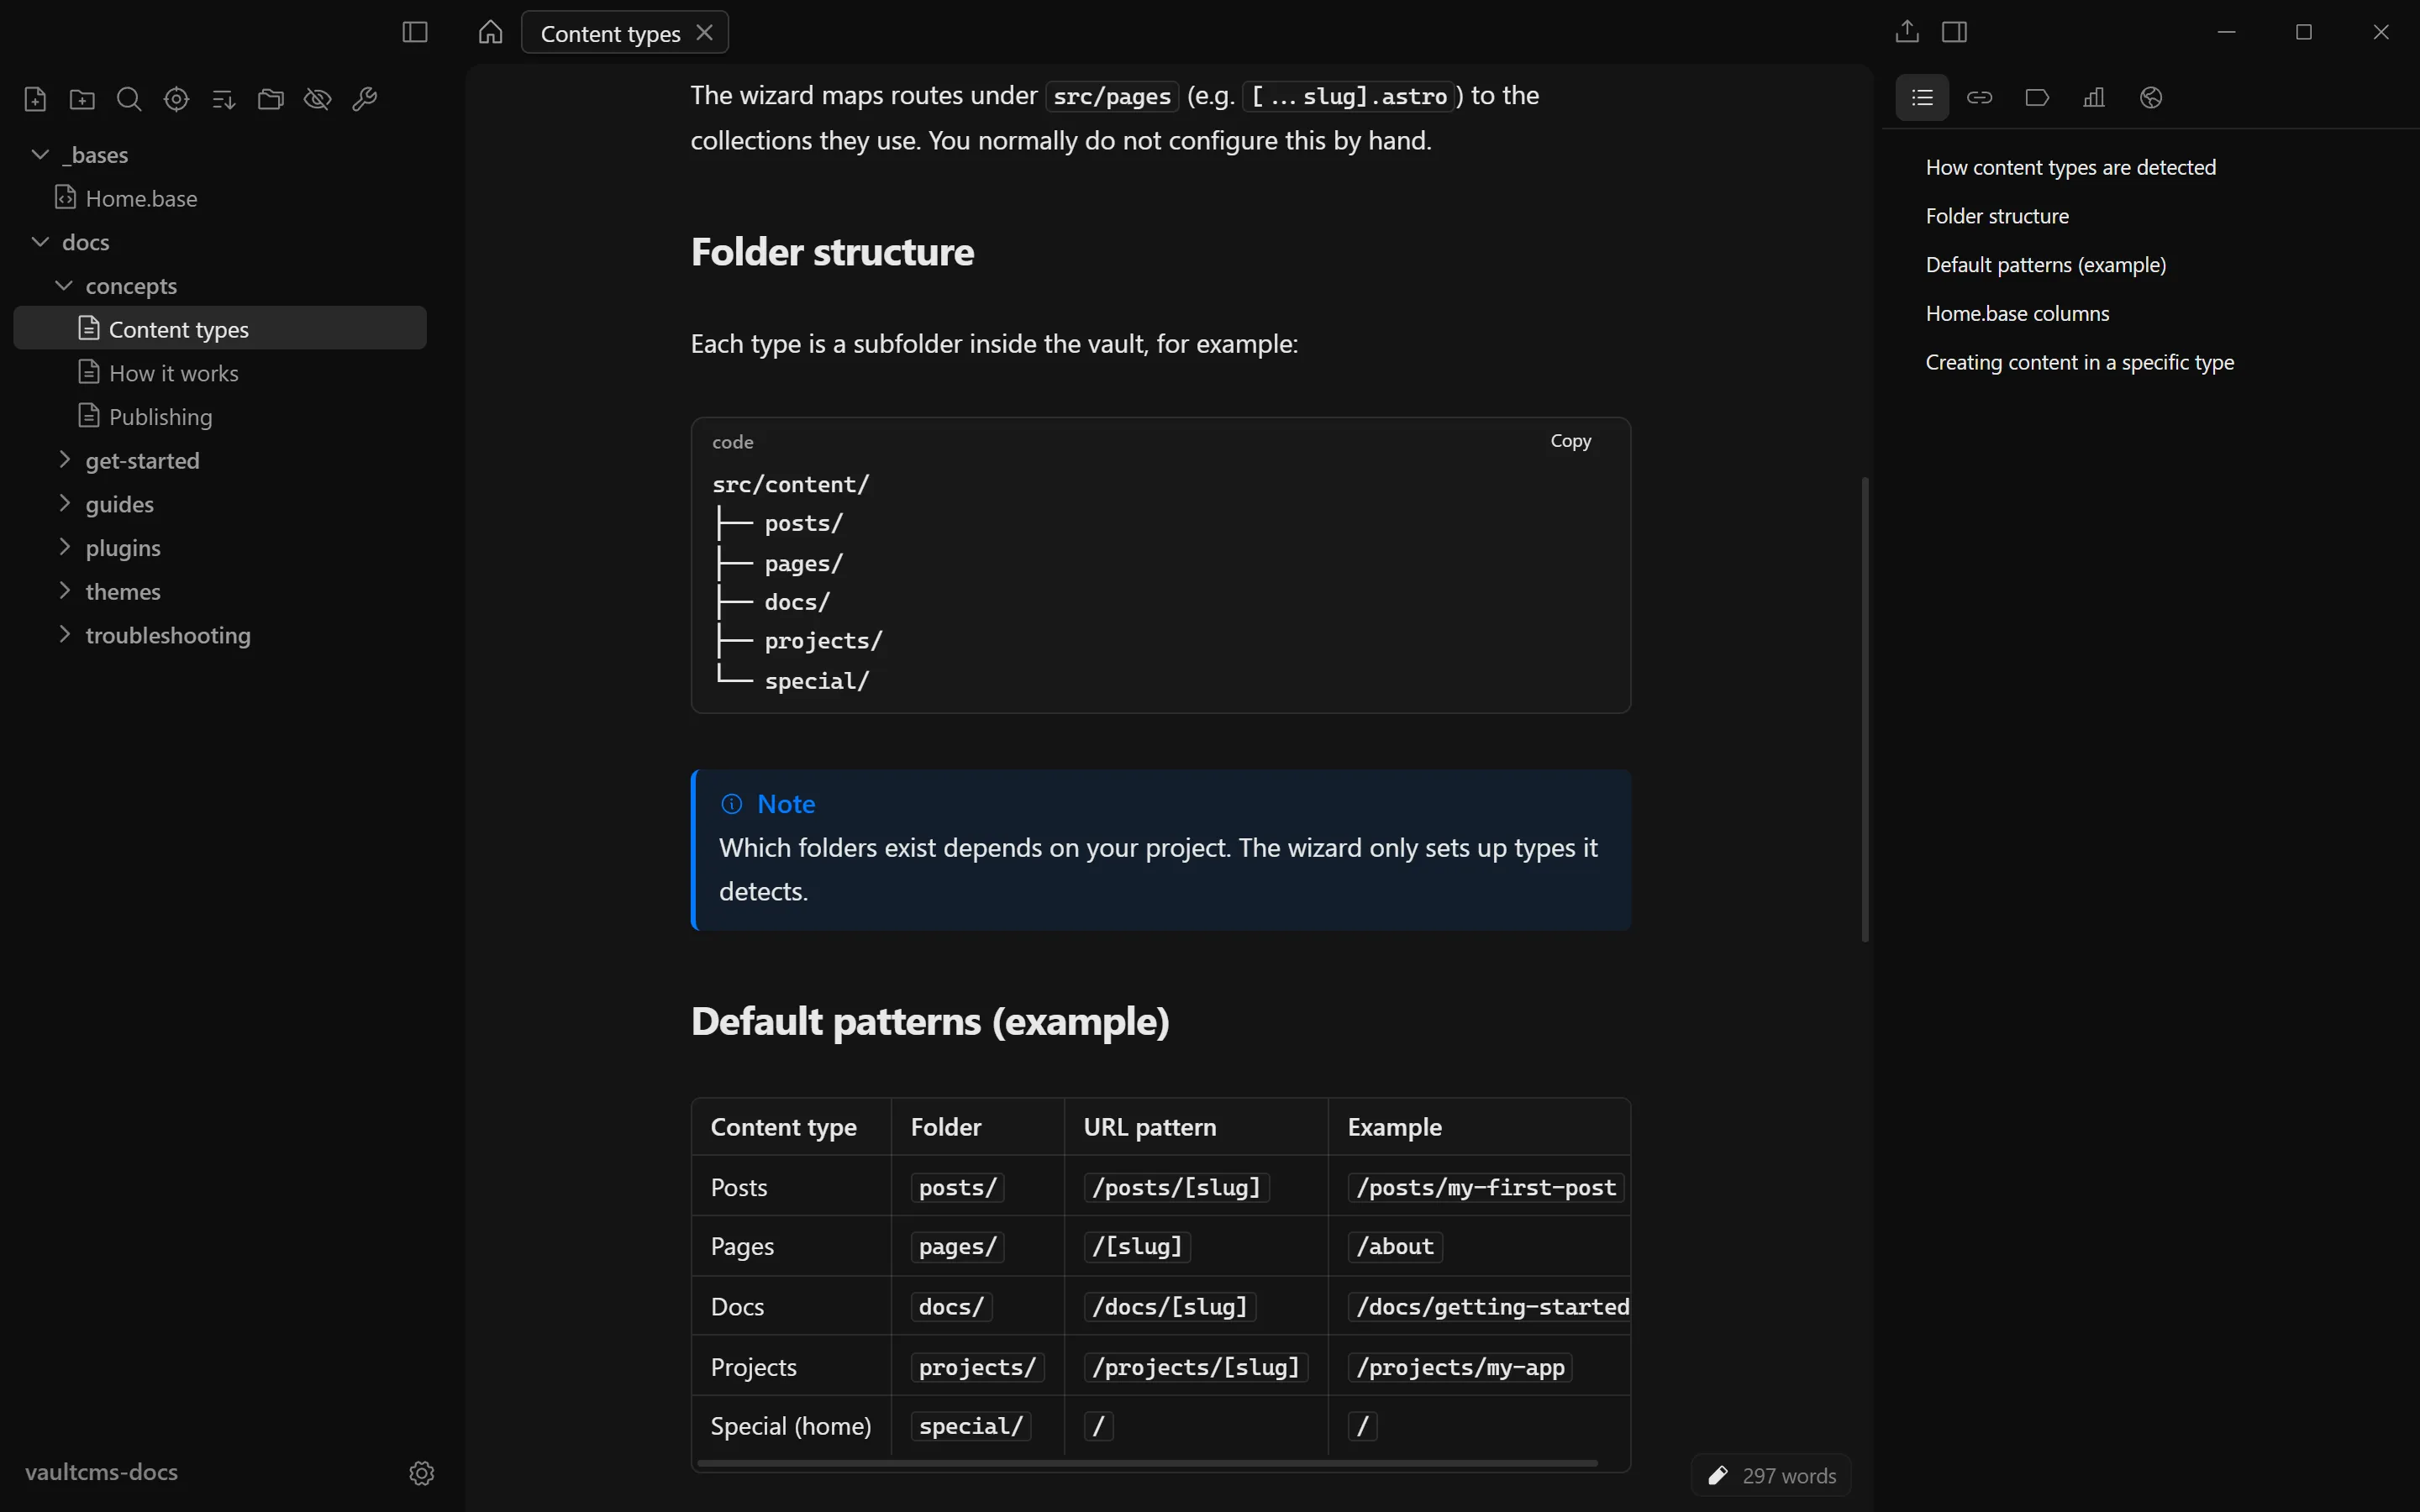Toggle the left sidebar panel icon
This screenshot has height=1512, width=2420.
[x=415, y=32]
